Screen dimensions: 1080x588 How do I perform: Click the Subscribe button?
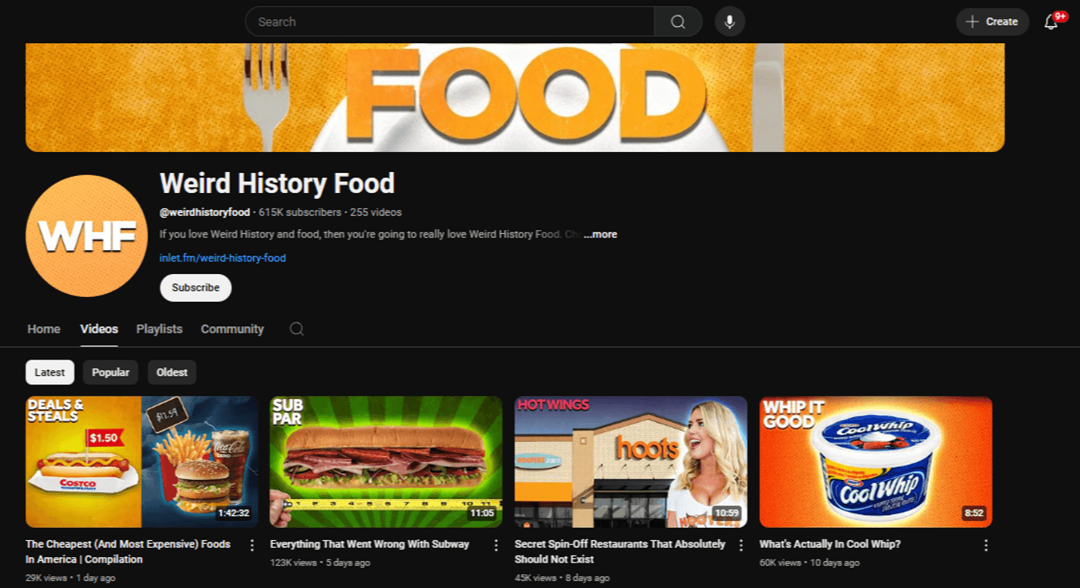(195, 287)
